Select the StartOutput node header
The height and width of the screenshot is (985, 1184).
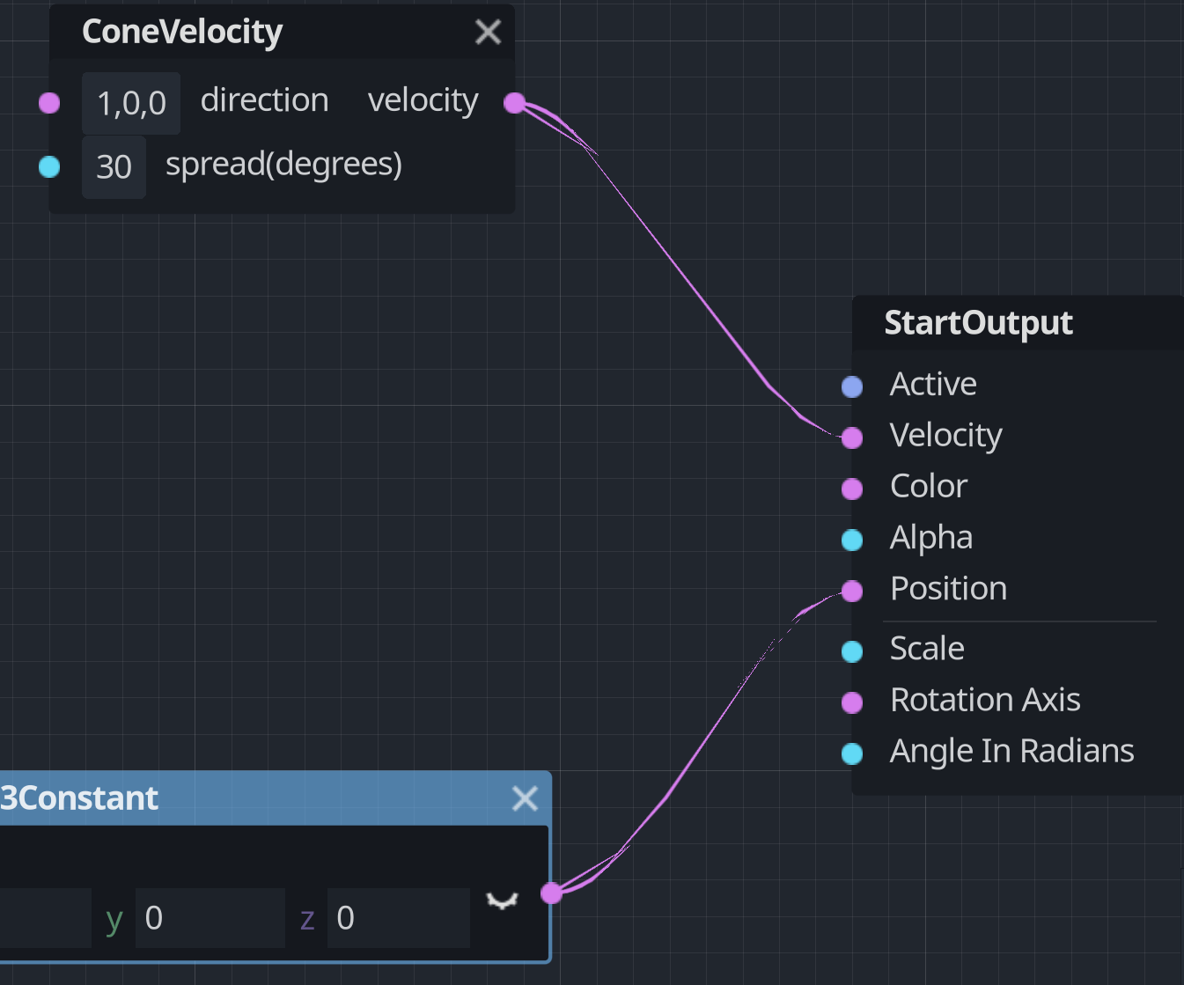[x=978, y=322]
